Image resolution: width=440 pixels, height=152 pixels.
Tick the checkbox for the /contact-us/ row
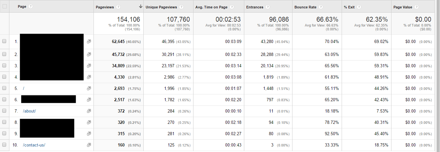4,145
